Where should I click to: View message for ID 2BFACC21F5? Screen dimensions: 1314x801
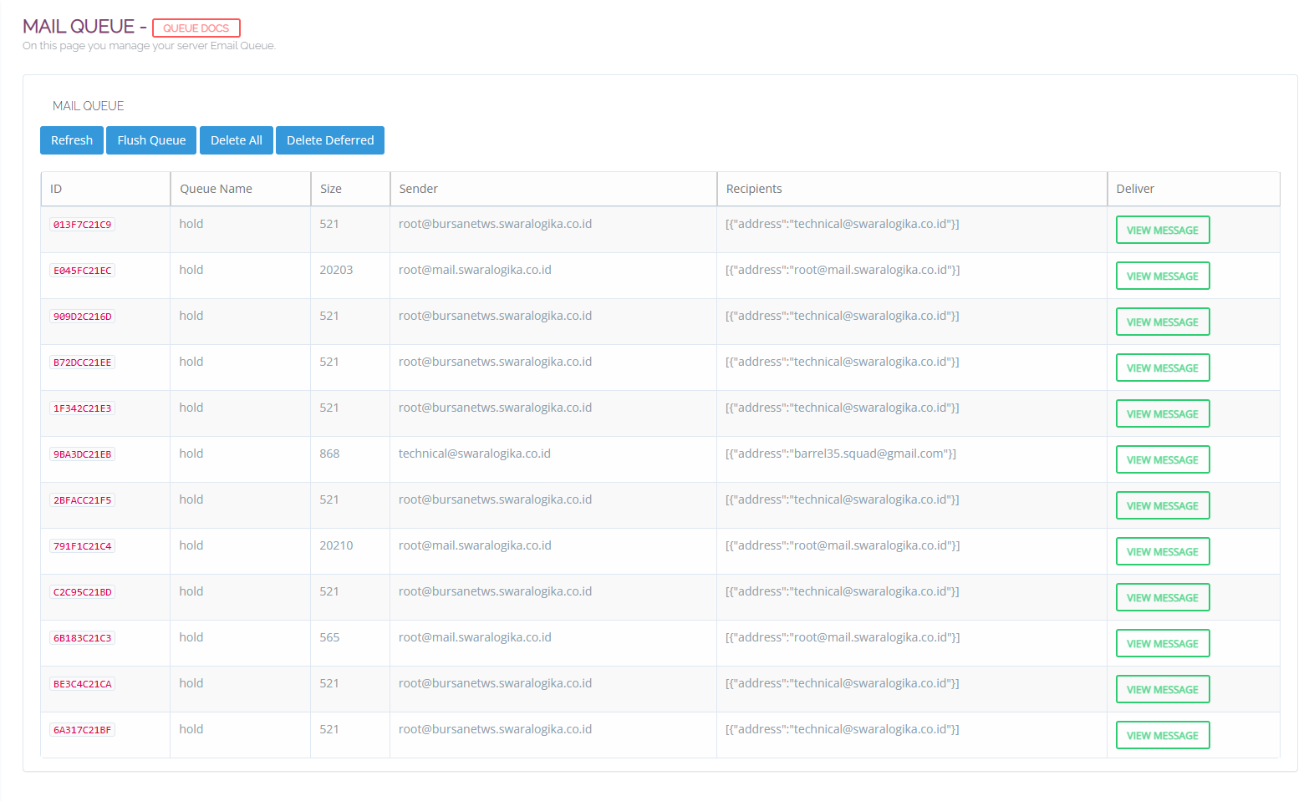click(x=1163, y=505)
